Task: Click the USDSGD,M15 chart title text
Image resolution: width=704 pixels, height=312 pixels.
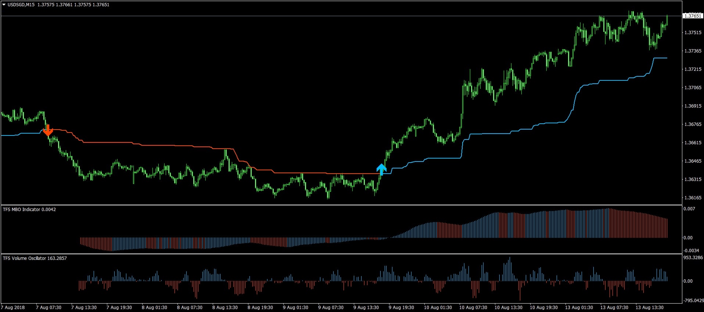Action: (21, 5)
